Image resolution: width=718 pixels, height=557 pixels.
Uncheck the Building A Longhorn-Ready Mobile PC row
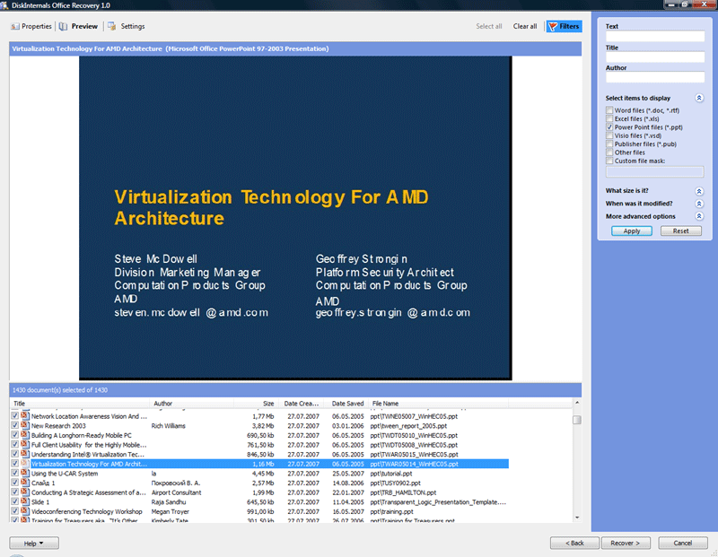click(x=14, y=435)
